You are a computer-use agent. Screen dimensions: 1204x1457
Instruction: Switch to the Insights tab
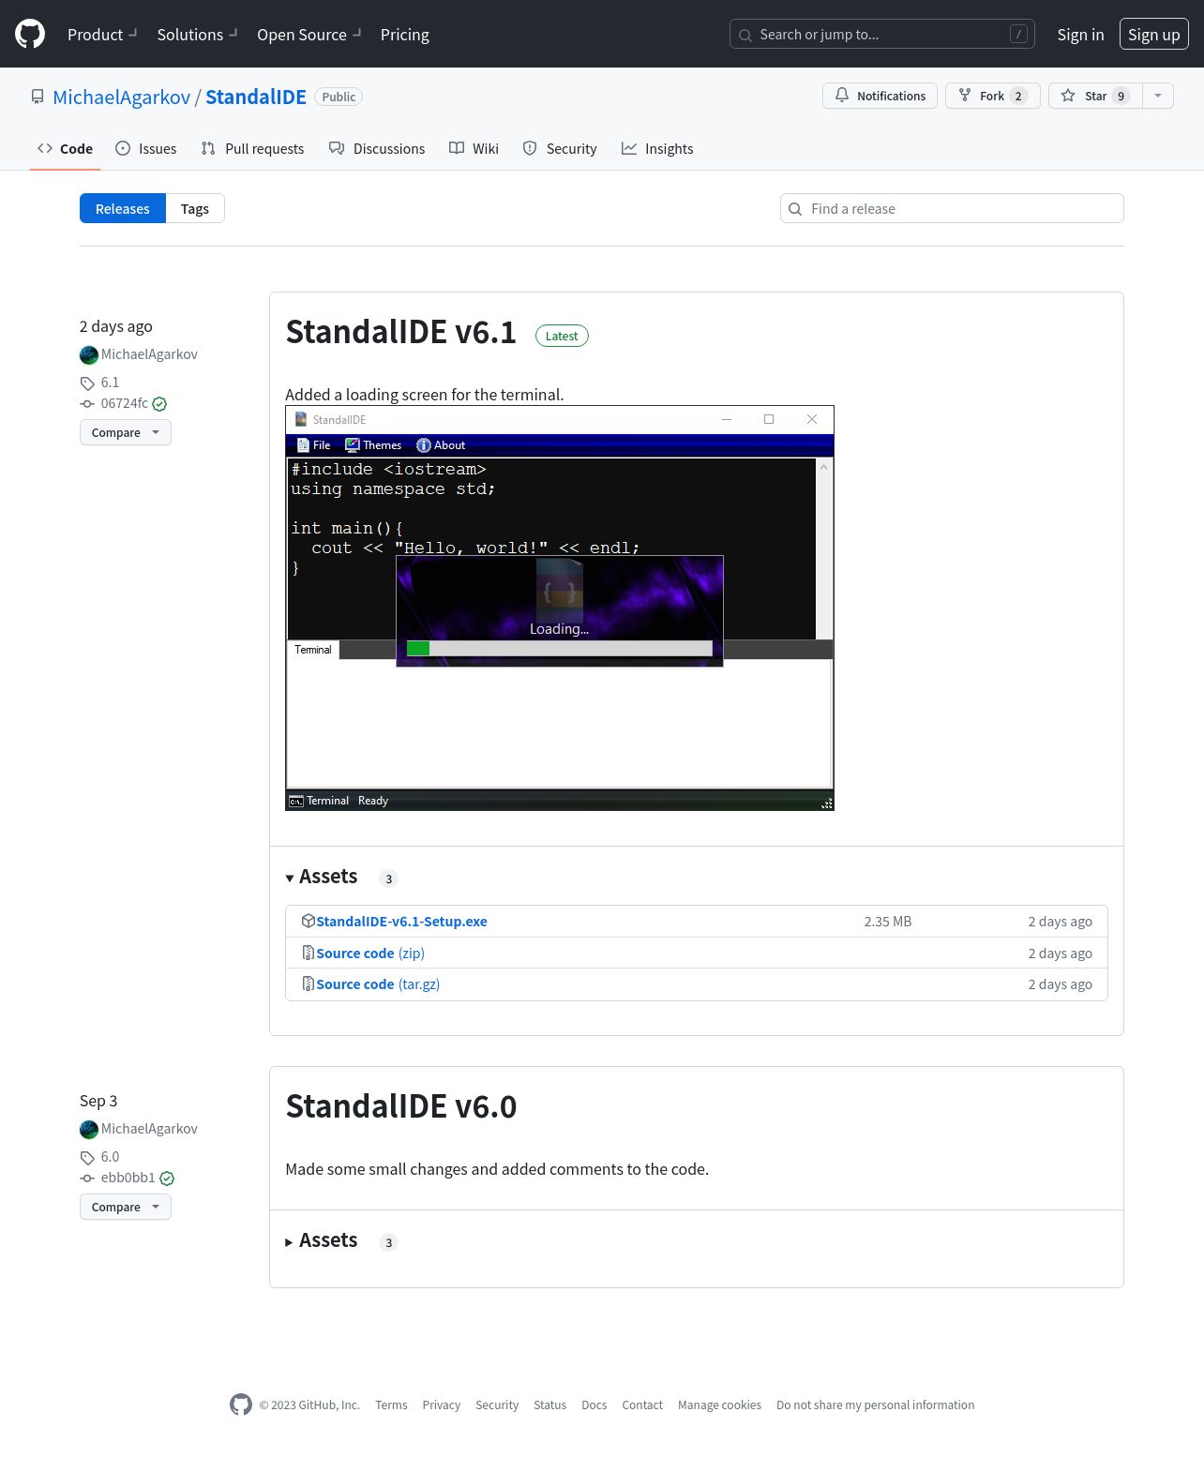point(657,148)
